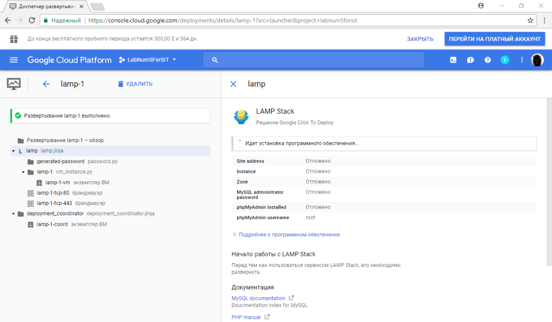Click the Chrome profile person icon
The width and height of the screenshot is (552, 322).
pos(481,6)
